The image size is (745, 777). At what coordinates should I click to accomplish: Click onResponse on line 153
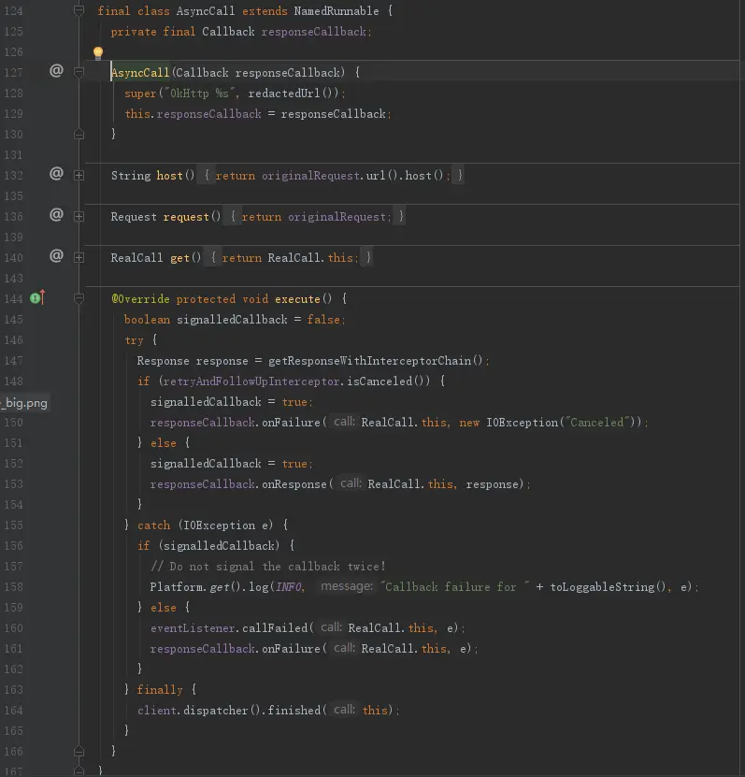[294, 484]
